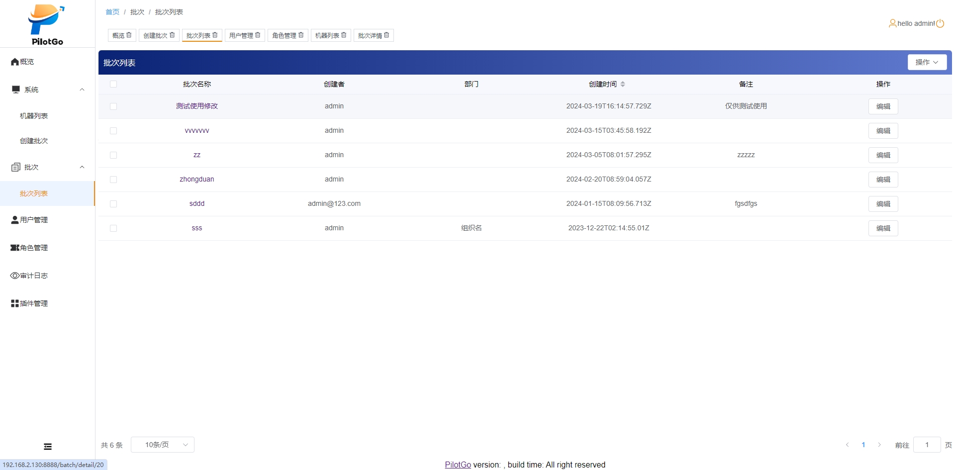Viewport: 955px width, 470px height.
Task: Click the page jump number field
Action: click(x=927, y=445)
